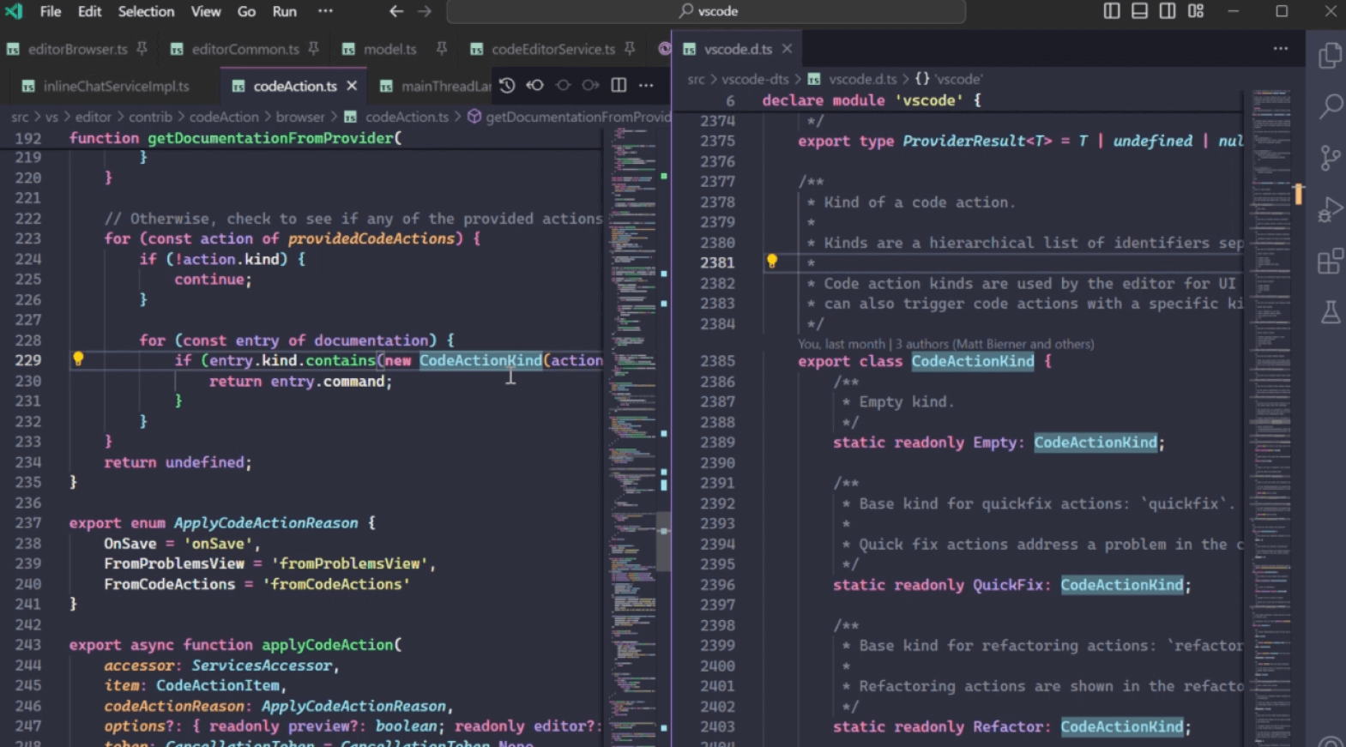Close the vscode.d.ts tab
The width and height of the screenshot is (1346, 747).
[x=787, y=49]
